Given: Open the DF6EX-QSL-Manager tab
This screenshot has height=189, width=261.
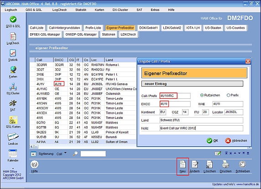Looking at the screenshot, I should [x=45, y=34].
